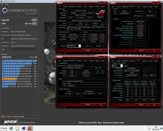Click the Details arrow button in Ranking

click(36, 57)
